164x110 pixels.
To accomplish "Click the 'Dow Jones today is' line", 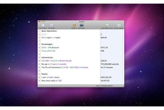I will 51,81.
